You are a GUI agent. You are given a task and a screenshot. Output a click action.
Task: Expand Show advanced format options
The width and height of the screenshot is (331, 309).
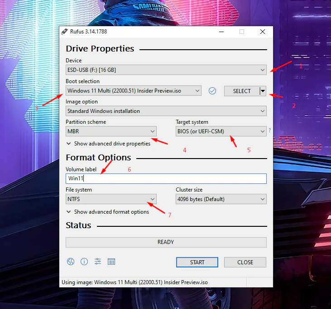[108, 212]
